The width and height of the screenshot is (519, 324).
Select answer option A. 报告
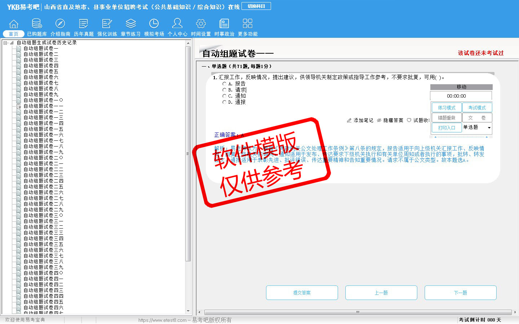224,84
